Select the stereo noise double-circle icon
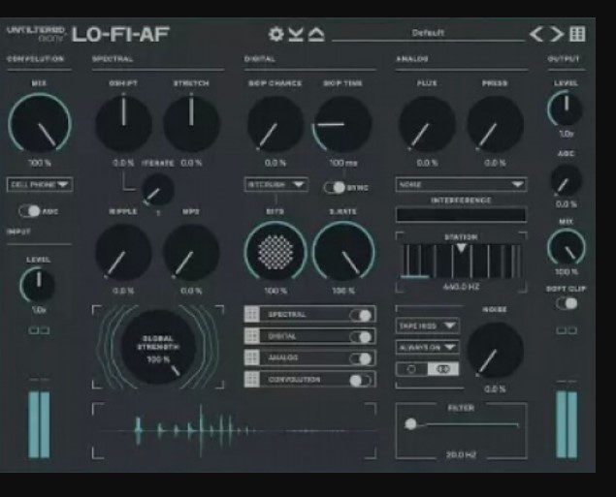 (442, 369)
